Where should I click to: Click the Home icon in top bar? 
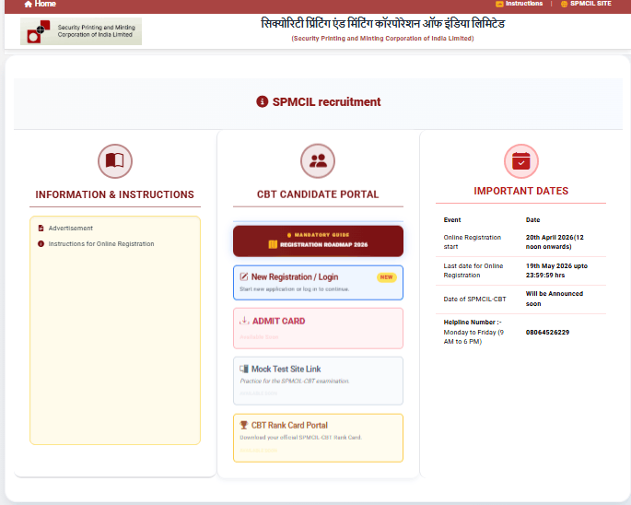point(29,4)
